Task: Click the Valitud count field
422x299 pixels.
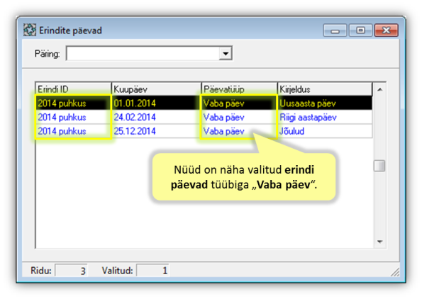Action: pyautogui.click(x=152, y=270)
